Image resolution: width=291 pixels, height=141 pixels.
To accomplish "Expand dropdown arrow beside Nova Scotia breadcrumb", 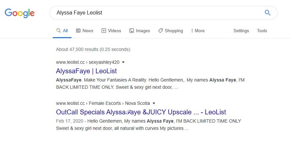I will 154,104.
